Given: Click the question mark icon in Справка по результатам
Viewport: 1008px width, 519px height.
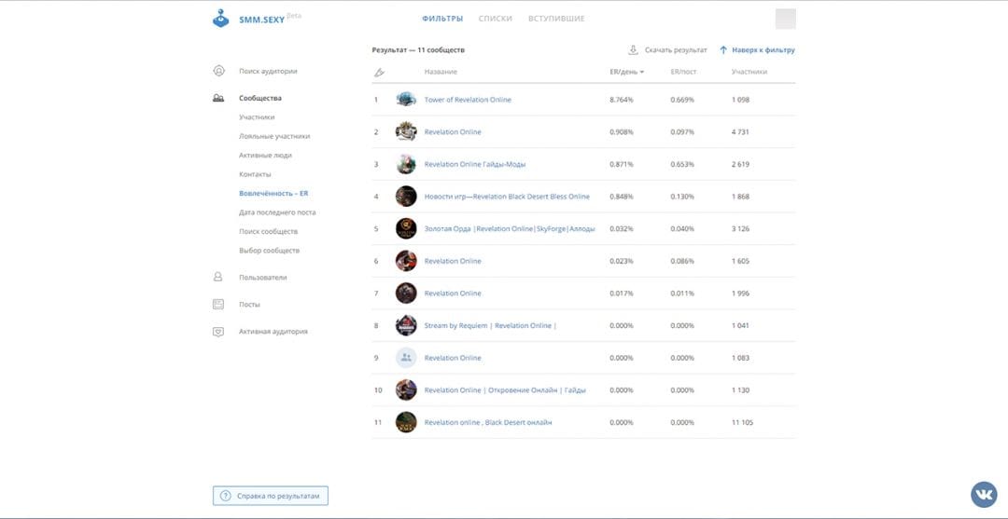Looking at the screenshot, I should coord(225,496).
